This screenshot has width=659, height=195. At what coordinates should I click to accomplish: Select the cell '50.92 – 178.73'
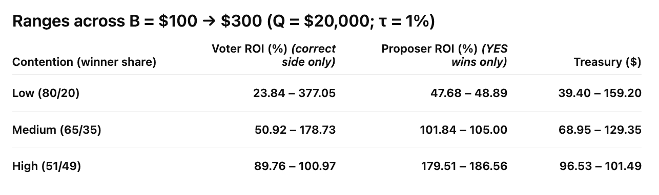[295, 130]
